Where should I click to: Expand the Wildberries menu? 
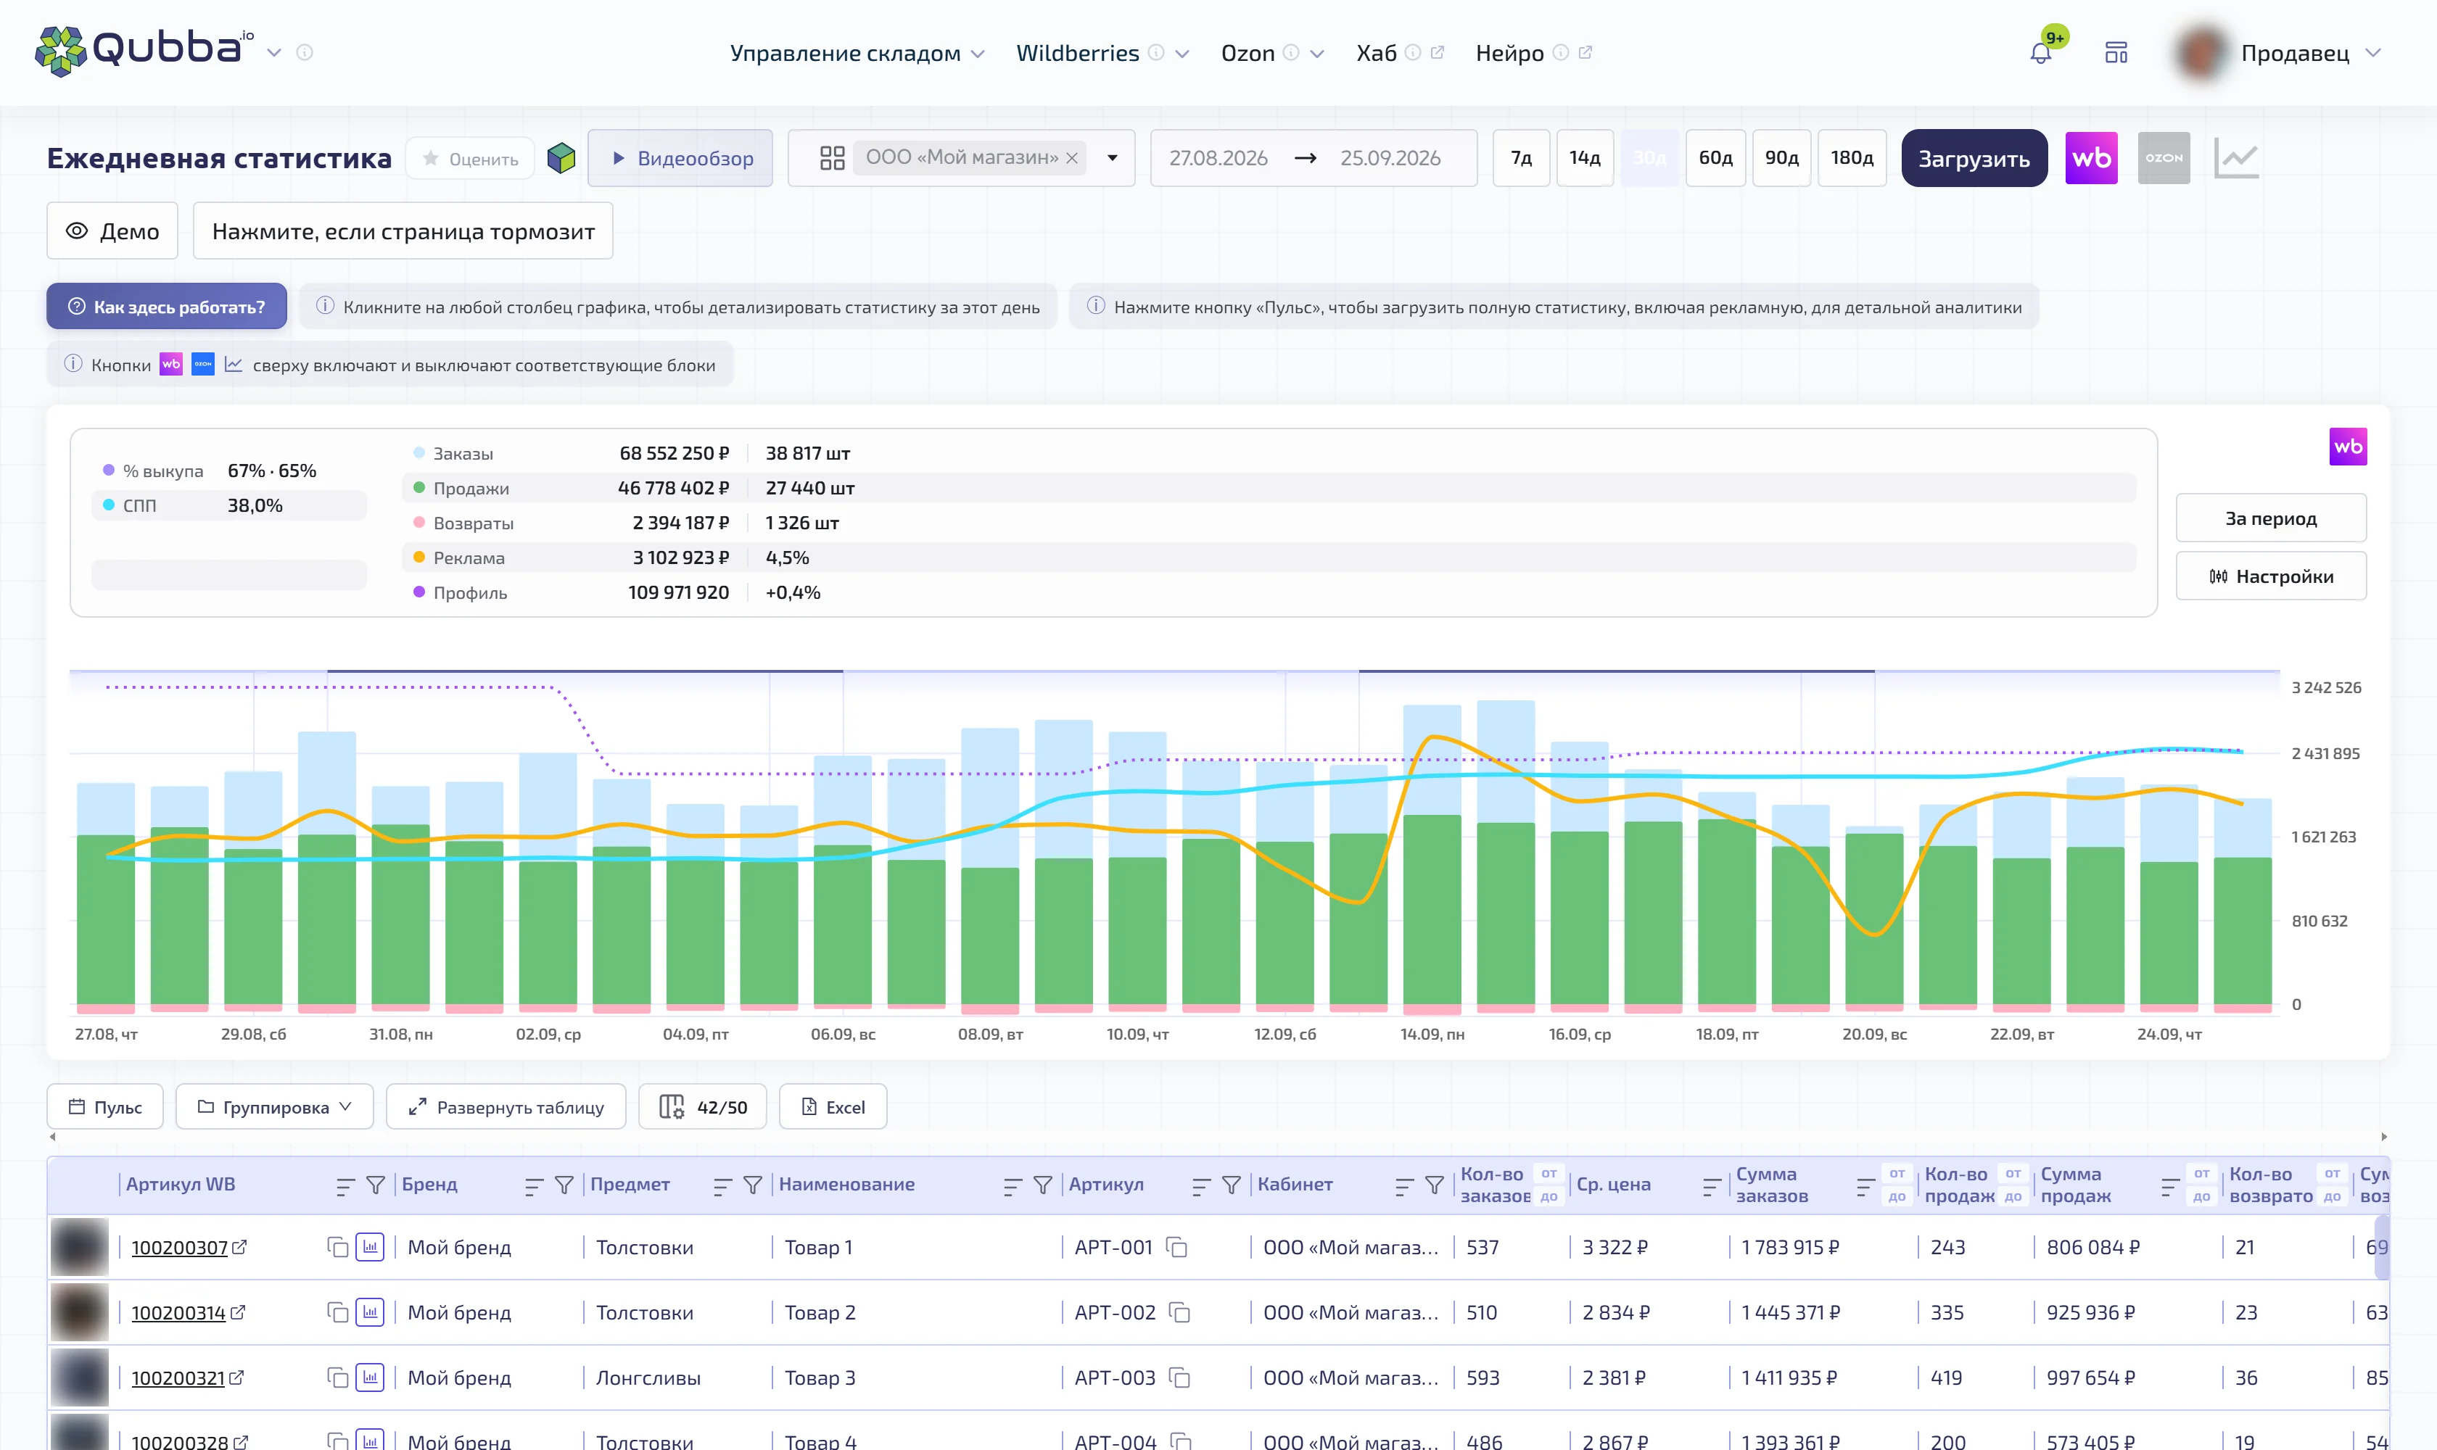click(1181, 54)
